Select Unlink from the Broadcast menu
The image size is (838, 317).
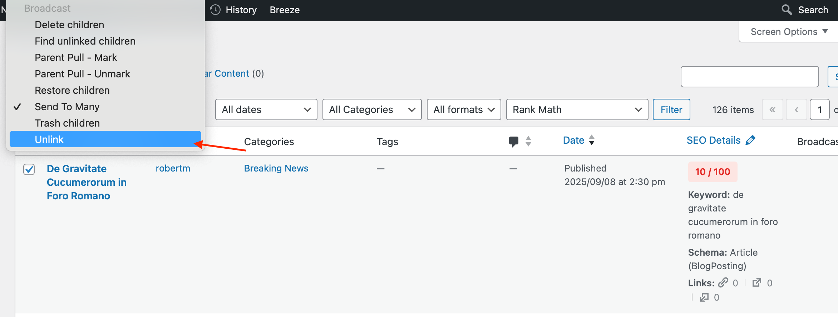tap(49, 139)
